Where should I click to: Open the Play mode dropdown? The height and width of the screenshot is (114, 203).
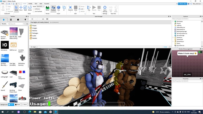point(89,12)
